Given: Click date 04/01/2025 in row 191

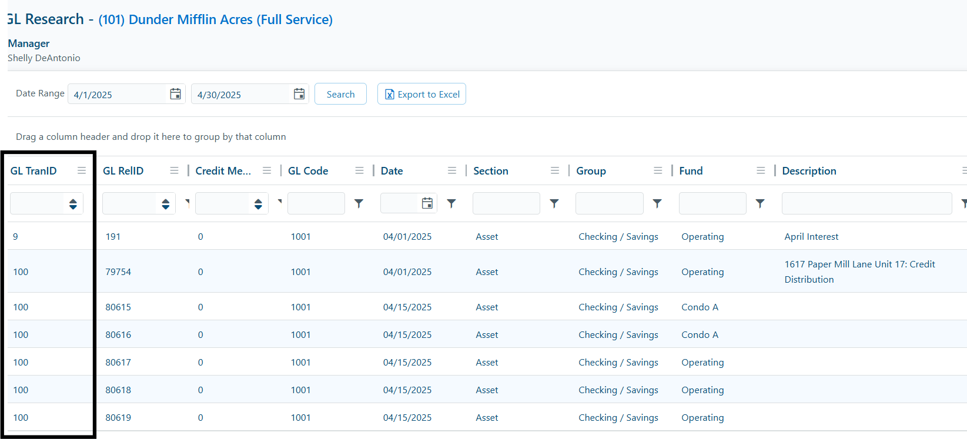Looking at the screenshot, I should click(407, 236).
